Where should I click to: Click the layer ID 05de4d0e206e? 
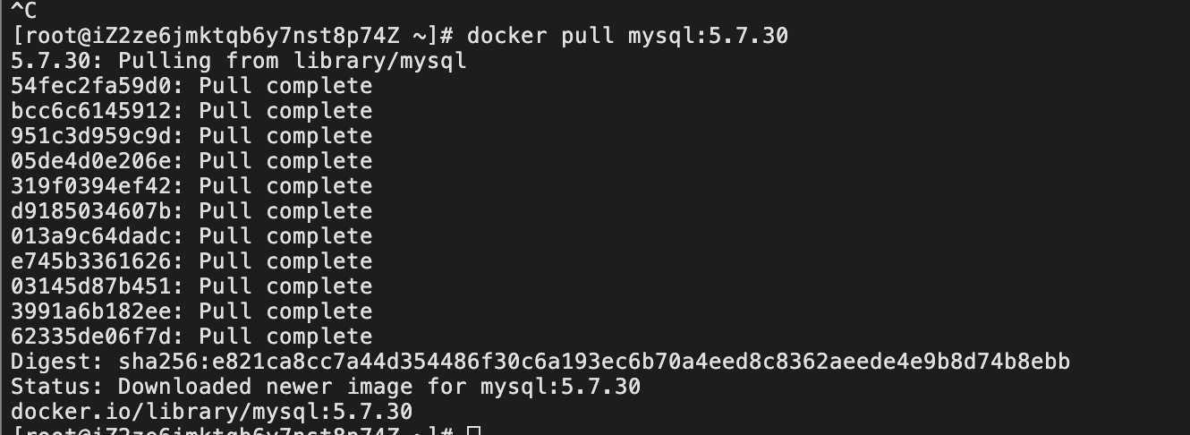click(92, 162)
